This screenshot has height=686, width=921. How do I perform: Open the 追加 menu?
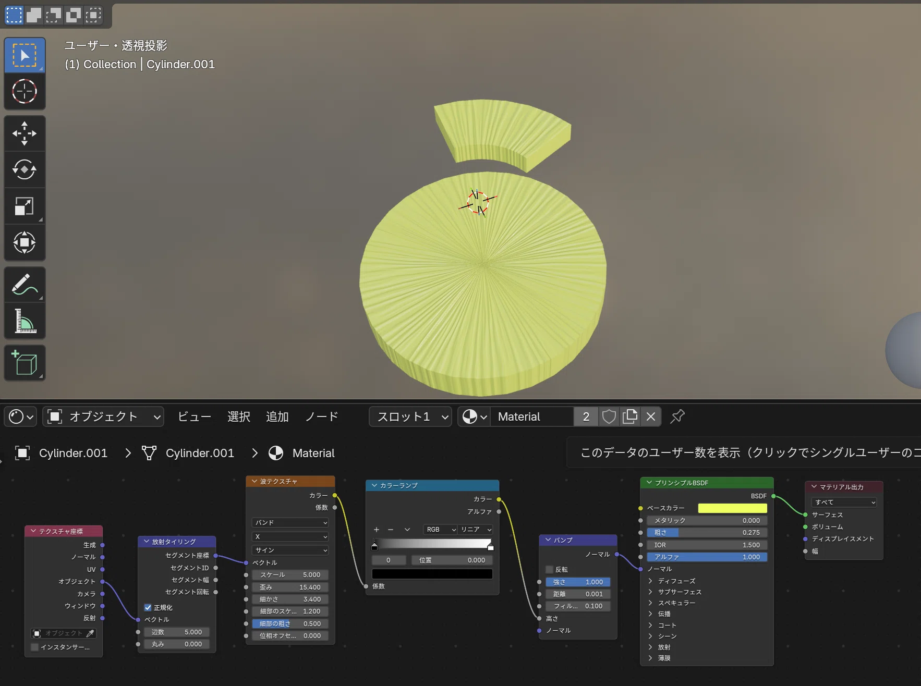[x=277, y=416]
